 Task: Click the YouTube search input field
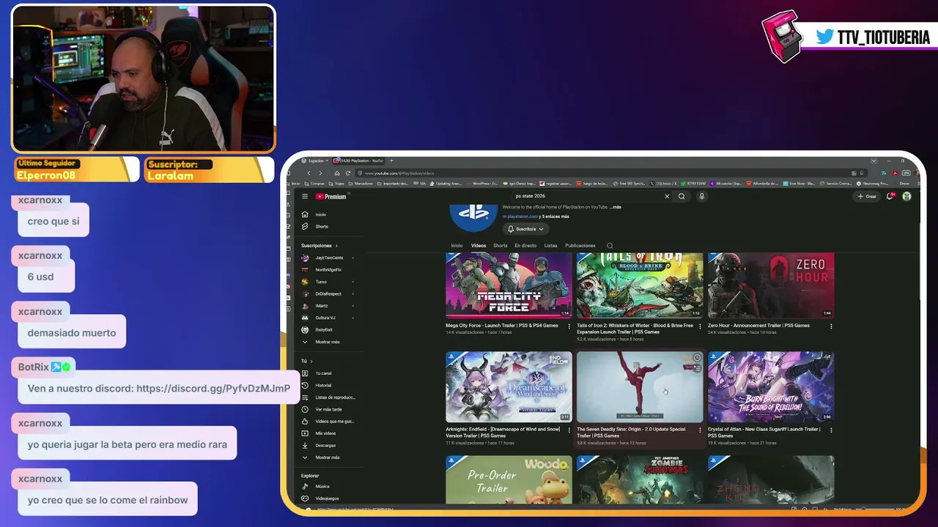click(586, 196)
